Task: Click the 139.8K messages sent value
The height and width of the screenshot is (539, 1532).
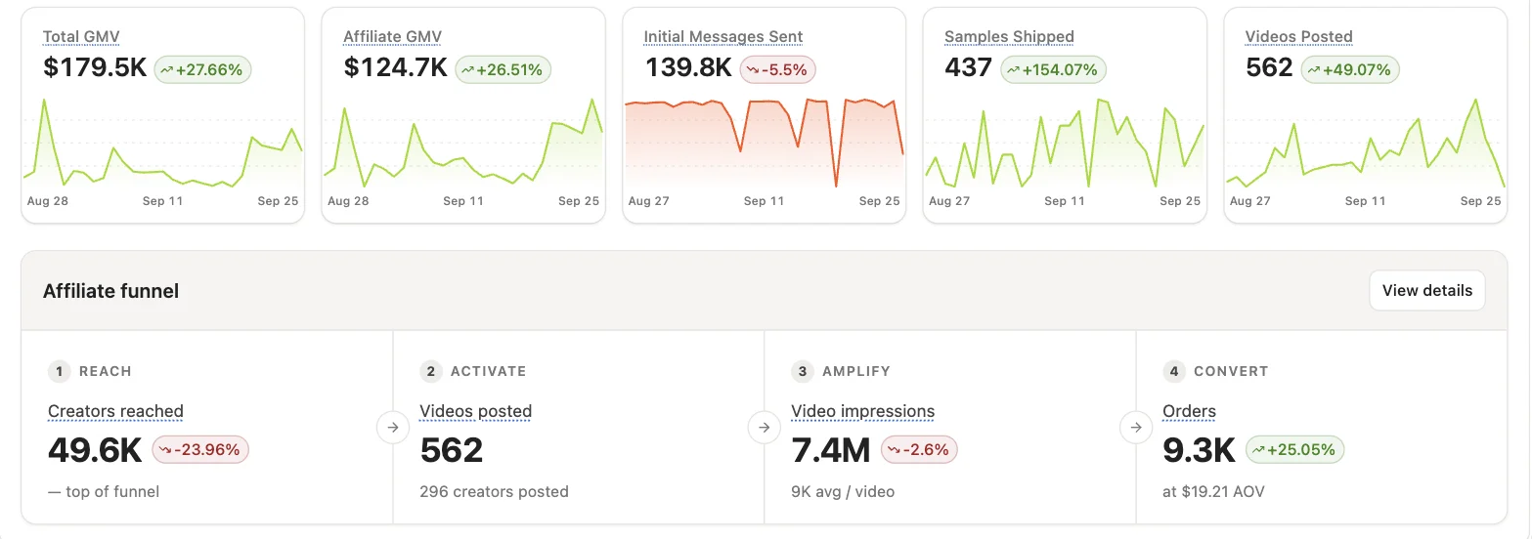Action: [x=688, y=68]
